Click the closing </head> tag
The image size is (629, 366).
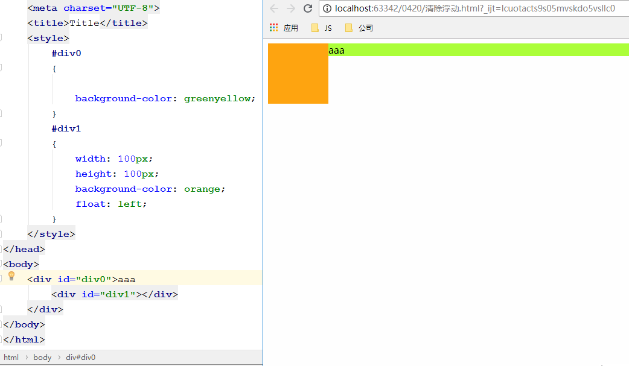point(24,250)
